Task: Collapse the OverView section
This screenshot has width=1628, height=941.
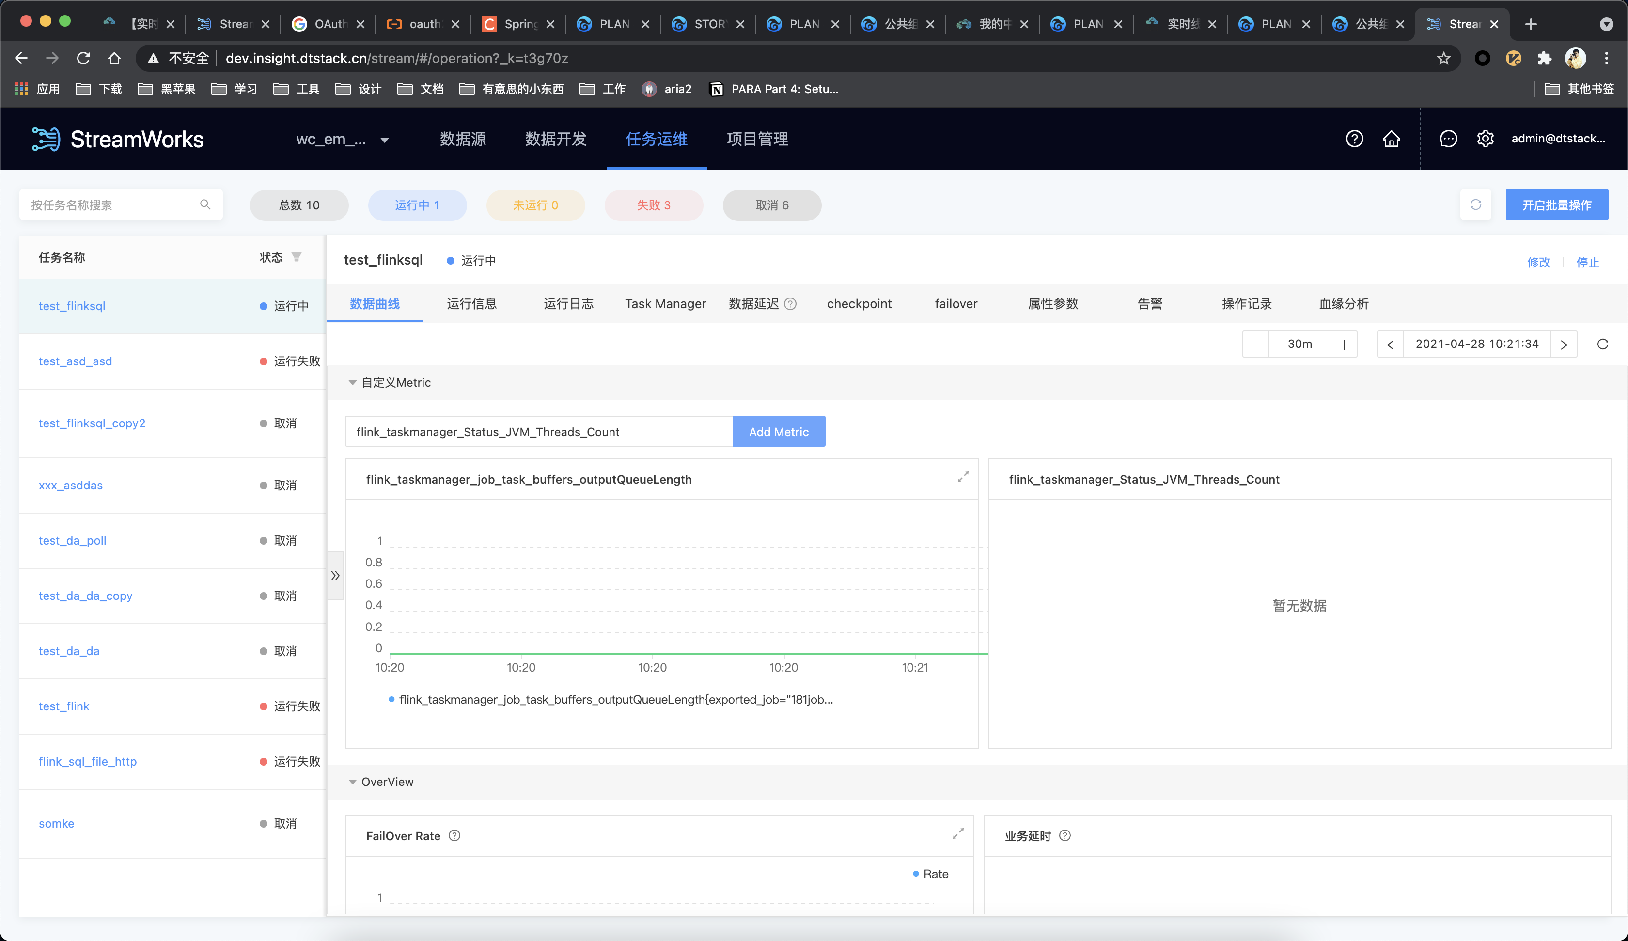Action: [x=352, y=782]
